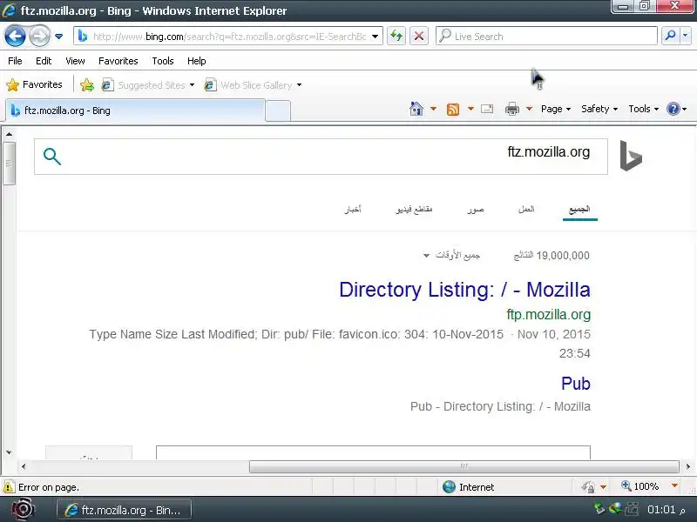This screenshot has height=522, width=697.
Task: Click the Internet security zone indicator
Action: (468, 487)
